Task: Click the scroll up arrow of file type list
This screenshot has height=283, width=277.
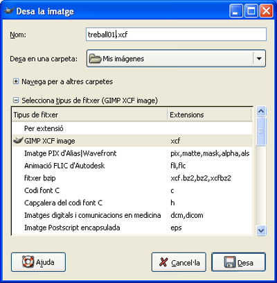Action: pos(261,112)
